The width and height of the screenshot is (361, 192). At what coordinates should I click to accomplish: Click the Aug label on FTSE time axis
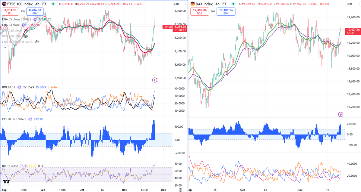(4, 190)
